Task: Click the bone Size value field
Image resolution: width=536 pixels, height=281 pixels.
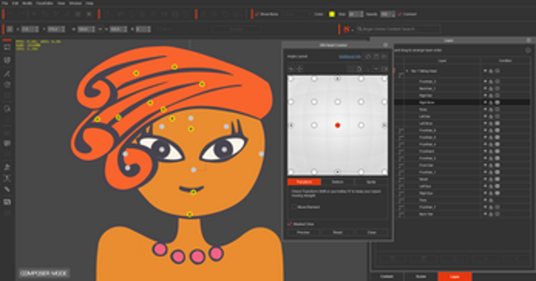Action: click(x=356, y=14)
